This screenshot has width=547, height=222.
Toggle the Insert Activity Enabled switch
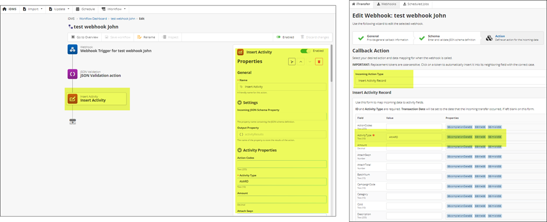point(305,51)
